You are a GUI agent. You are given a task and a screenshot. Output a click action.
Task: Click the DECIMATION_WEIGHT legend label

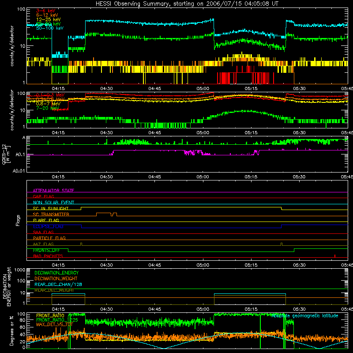point(56,278)
